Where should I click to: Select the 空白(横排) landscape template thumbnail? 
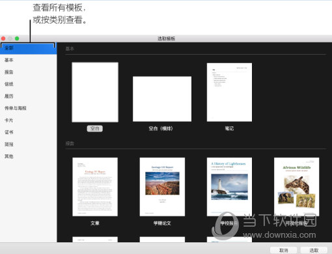pyautogui.click(x=162, y=99)
